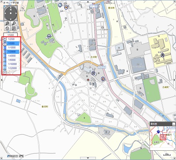The image size is (176, 160).
Task: Collapse the index map with its minimize button
Action: click(x=174, y=124)
